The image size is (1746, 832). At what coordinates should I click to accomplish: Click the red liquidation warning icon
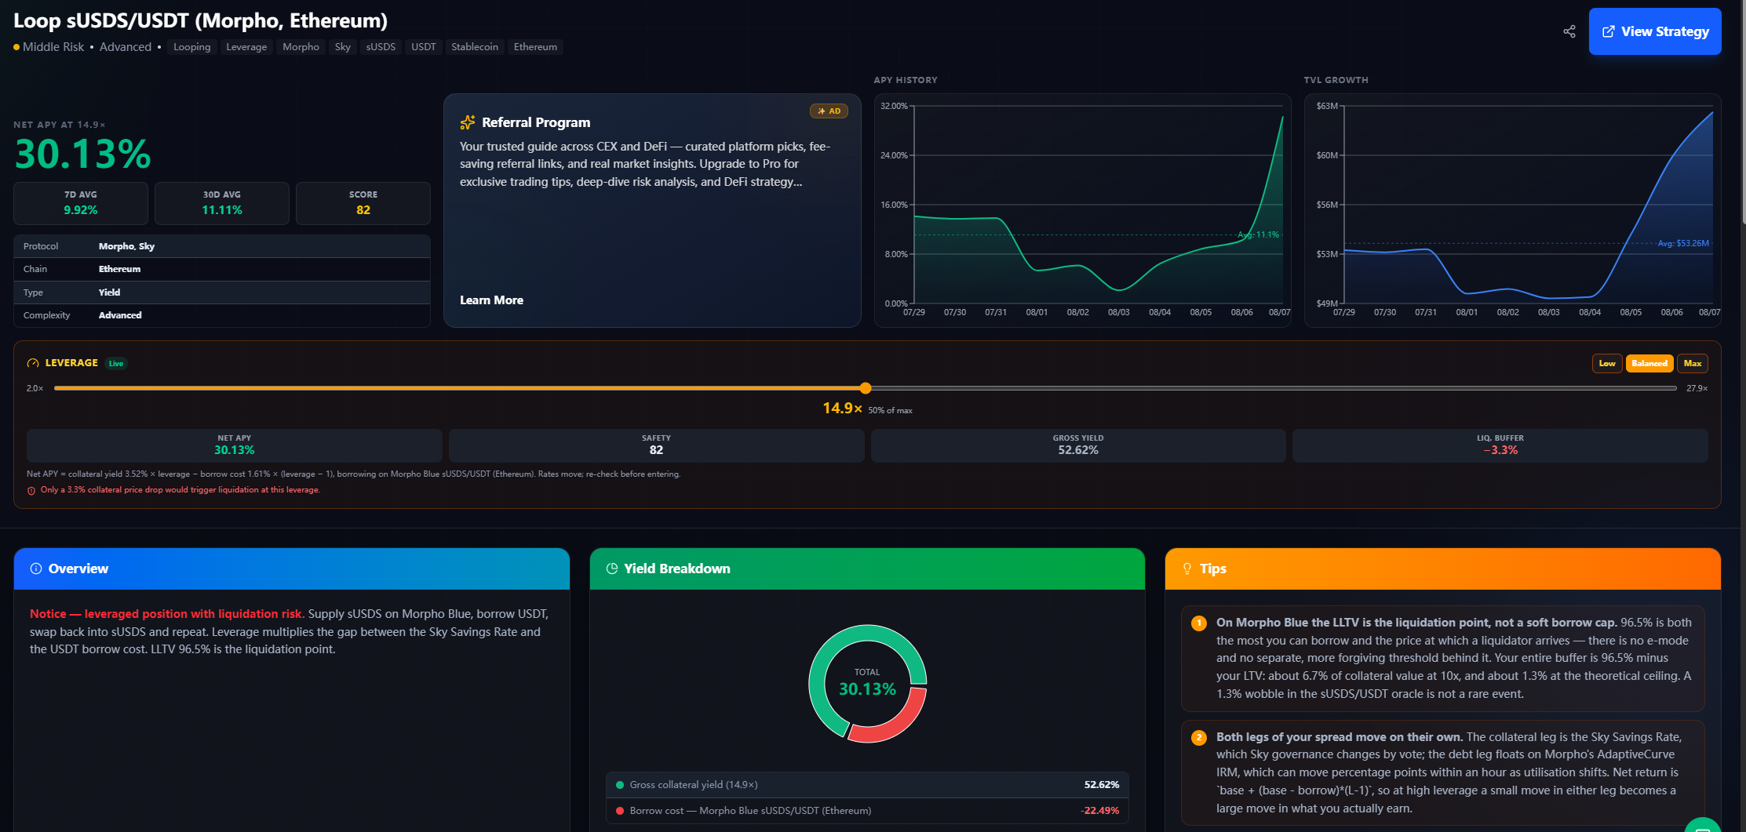[31, 490]
